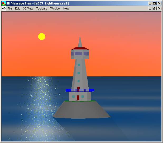The image size is (163, 143).
Task: Click the pointed spire atop the lighthouse
Action: [80, 42]
